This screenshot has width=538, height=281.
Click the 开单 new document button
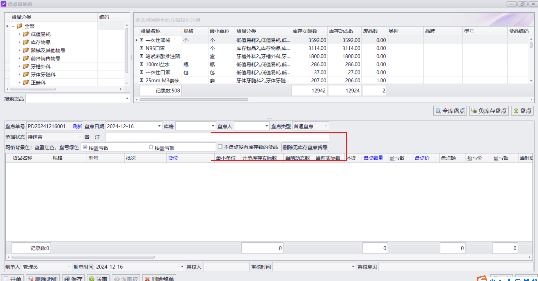12,278
